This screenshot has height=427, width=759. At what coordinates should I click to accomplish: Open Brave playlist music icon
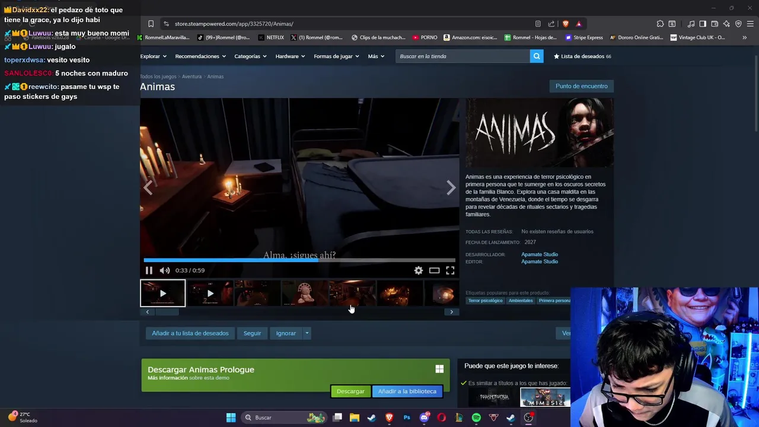691,24
